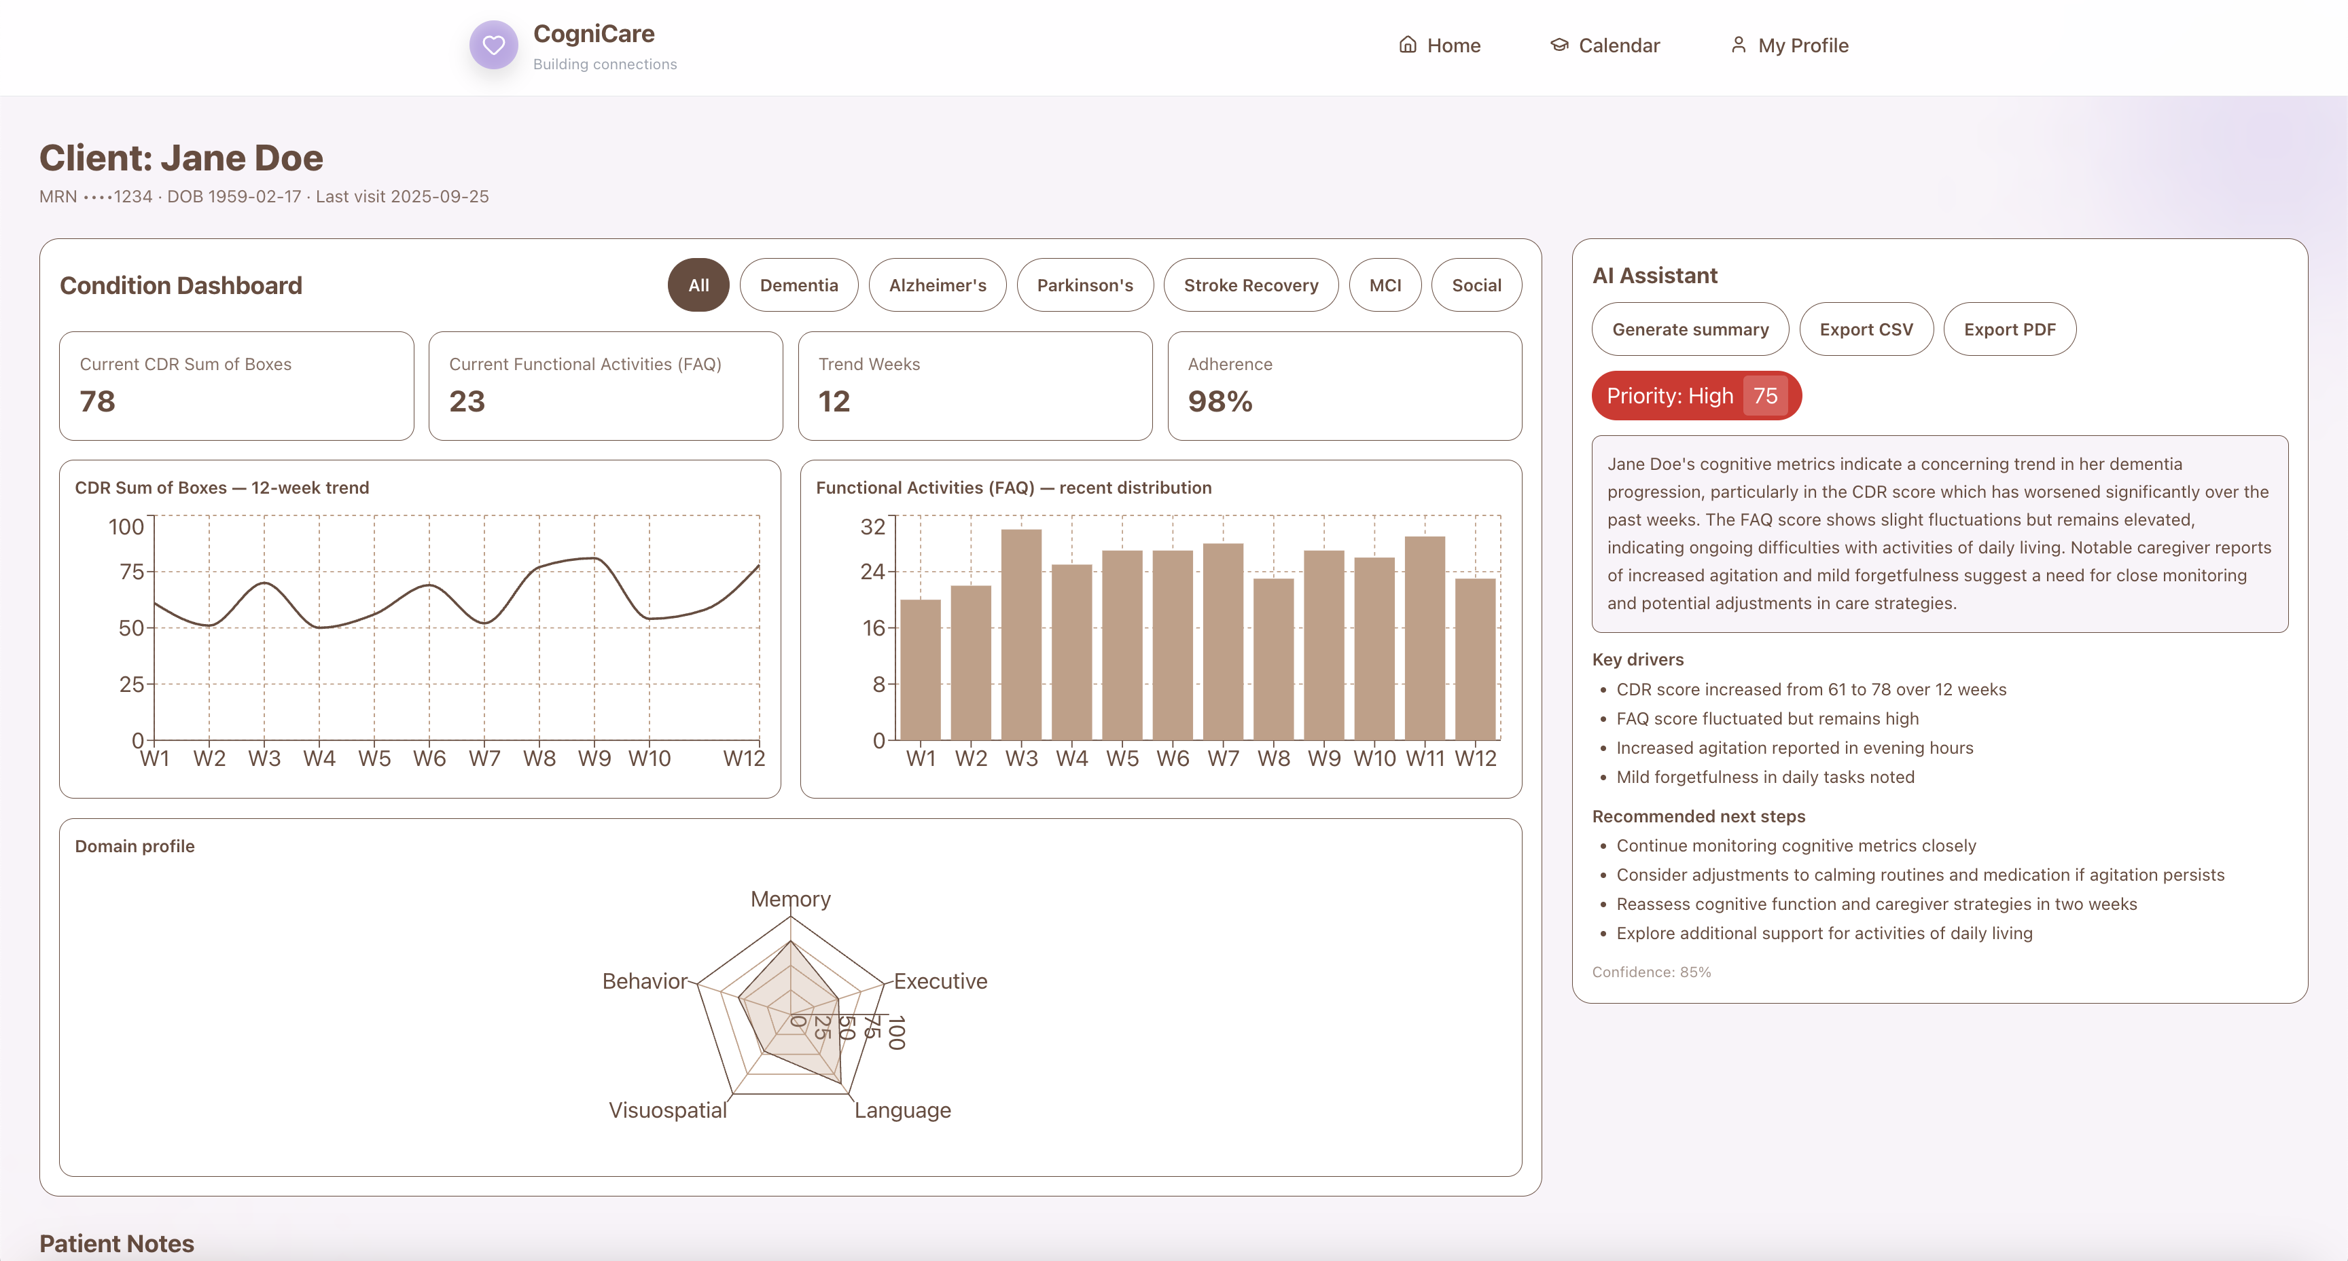Click the Current CDR Sum of Boxes card

236,386
